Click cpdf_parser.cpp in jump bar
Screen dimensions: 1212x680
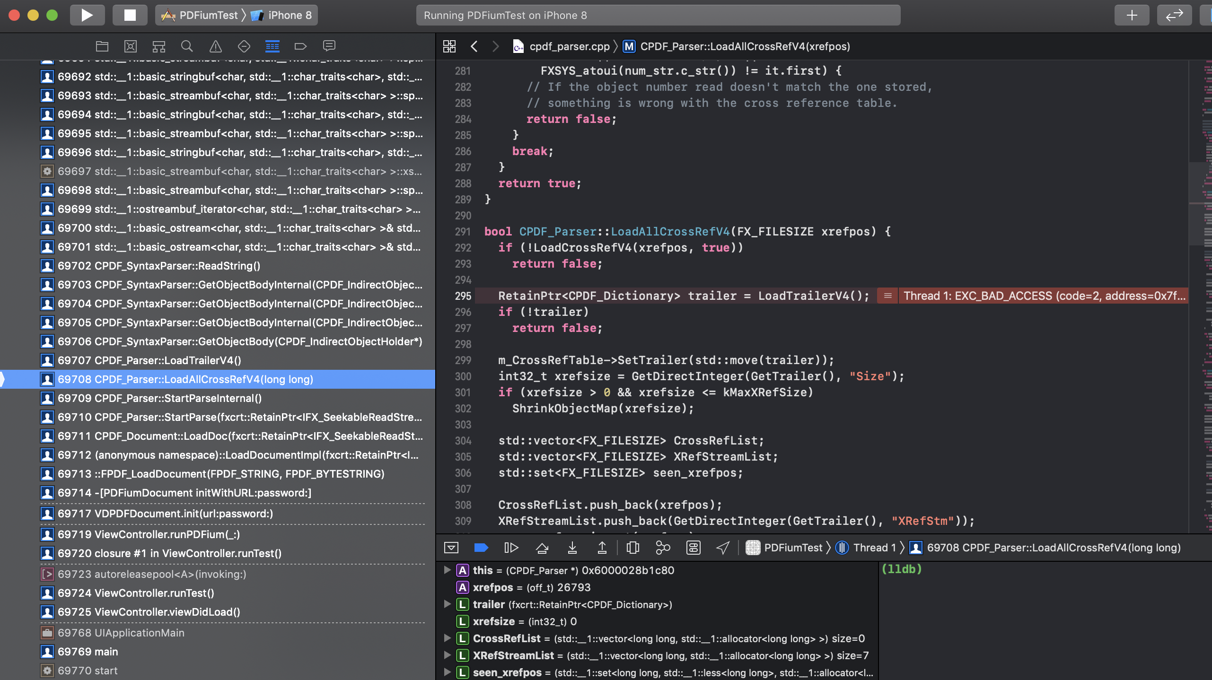562,46
